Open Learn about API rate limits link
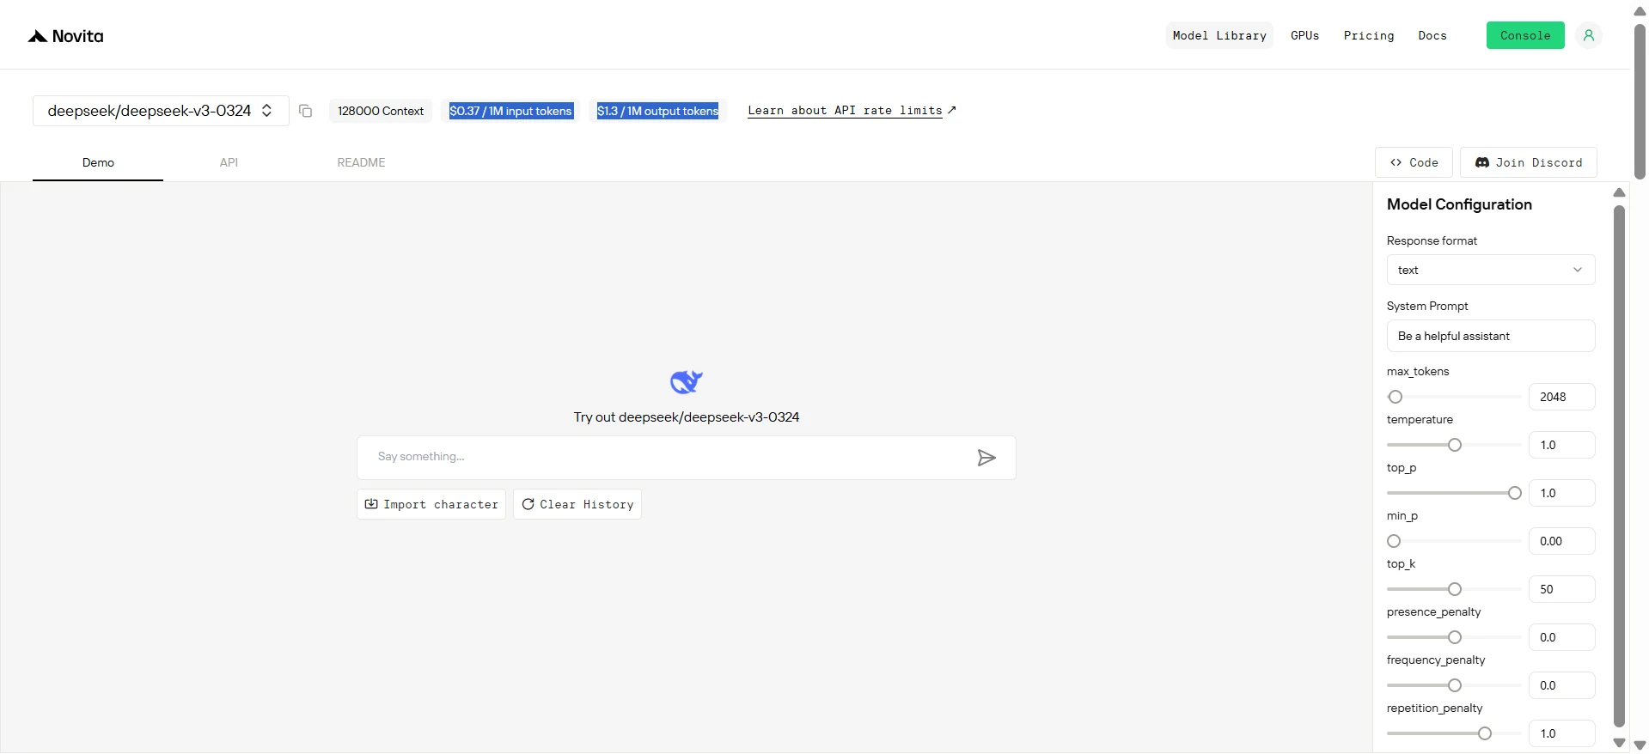 click(x=852, y=111)
